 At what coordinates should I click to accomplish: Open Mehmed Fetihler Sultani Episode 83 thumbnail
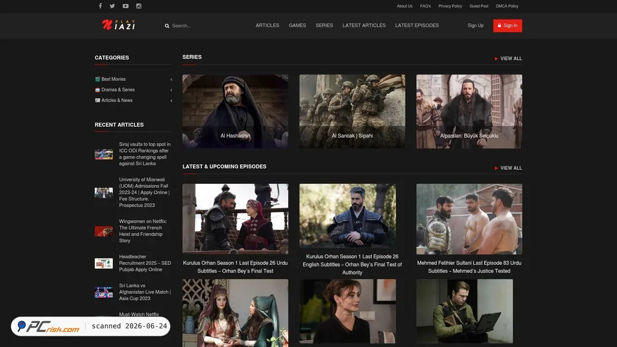[x=469, y=219]
